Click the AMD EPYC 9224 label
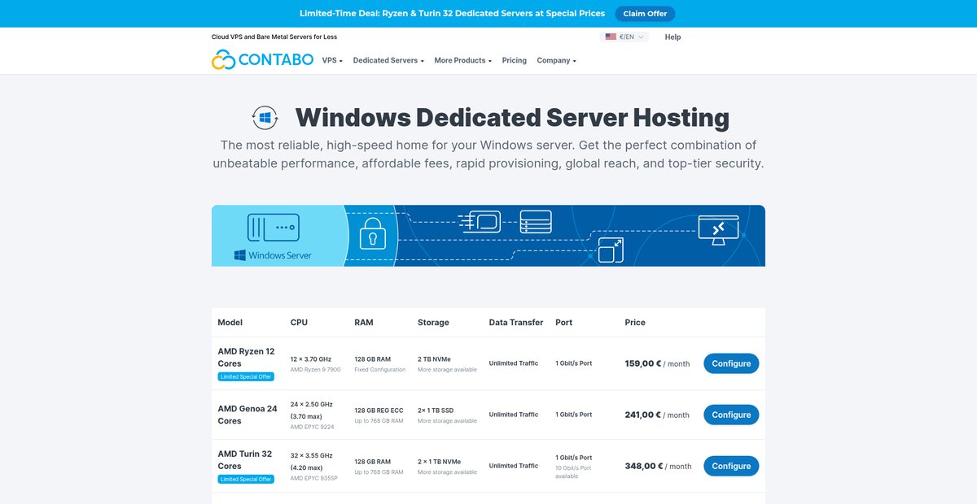 pos(312,427)
